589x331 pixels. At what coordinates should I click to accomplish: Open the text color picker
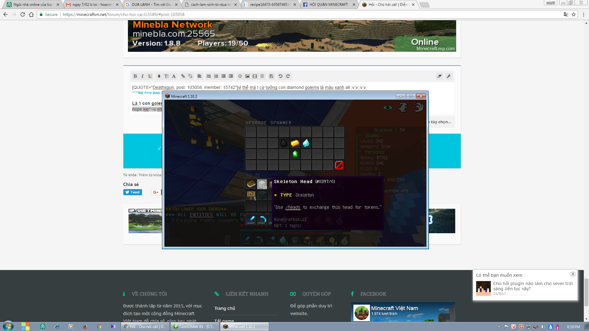tap(159, 76)
